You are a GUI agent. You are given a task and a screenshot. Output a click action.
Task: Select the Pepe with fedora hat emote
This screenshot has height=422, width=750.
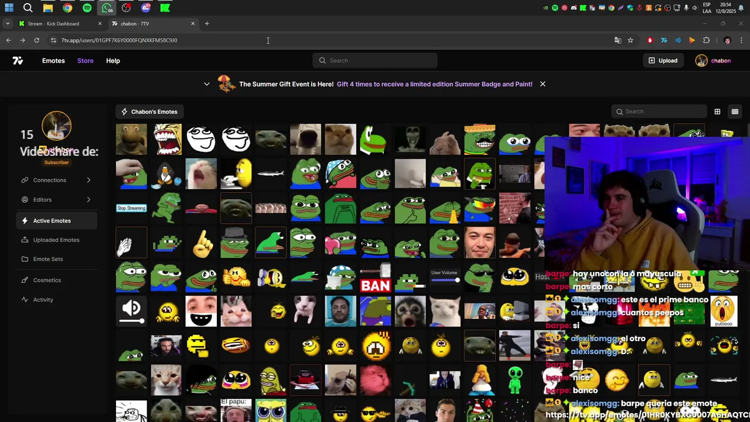pos(236,243)
